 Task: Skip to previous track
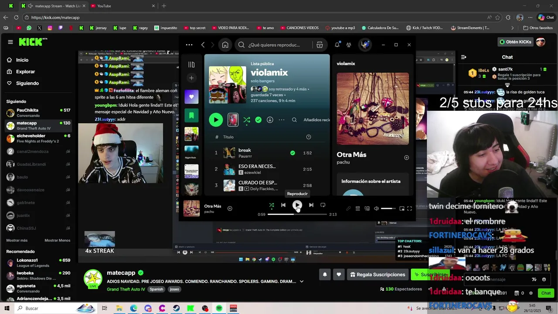283,205
